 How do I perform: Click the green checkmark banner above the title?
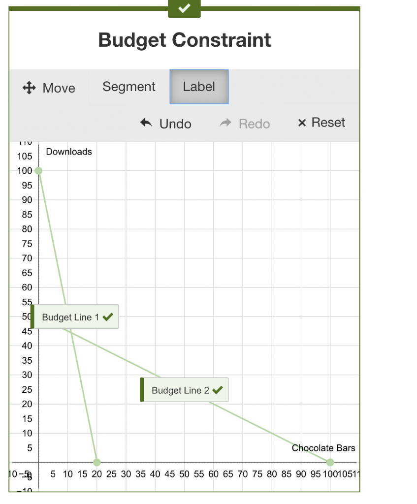(x=184, y=7)
